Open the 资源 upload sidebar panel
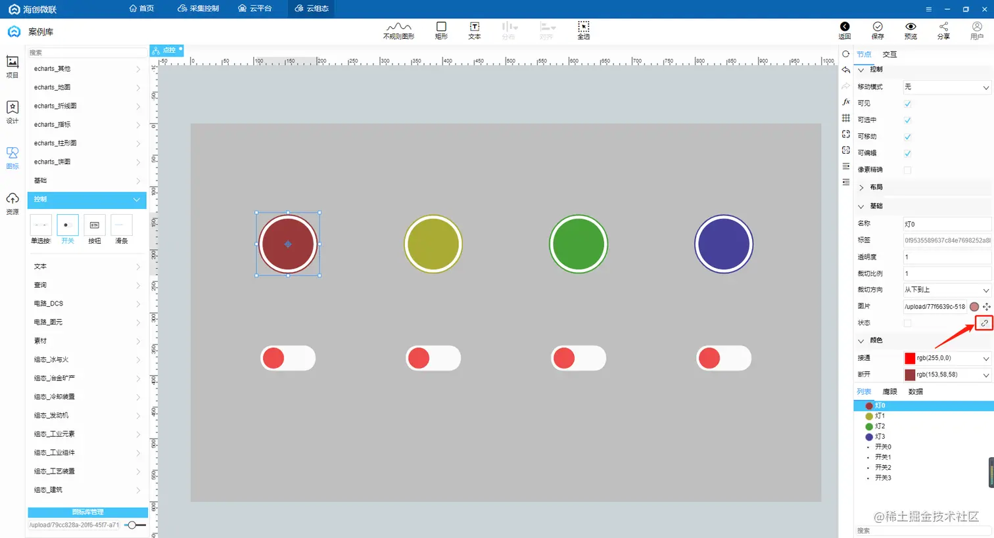Image resolution: width=994 pixels, height=538 pixels. (x=12, y=204)
